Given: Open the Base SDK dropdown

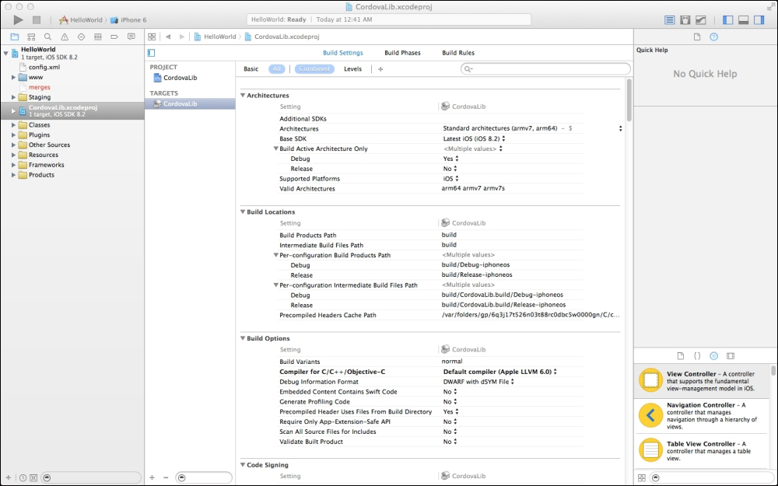Looking at the screenshot, I should click(474, 138).
